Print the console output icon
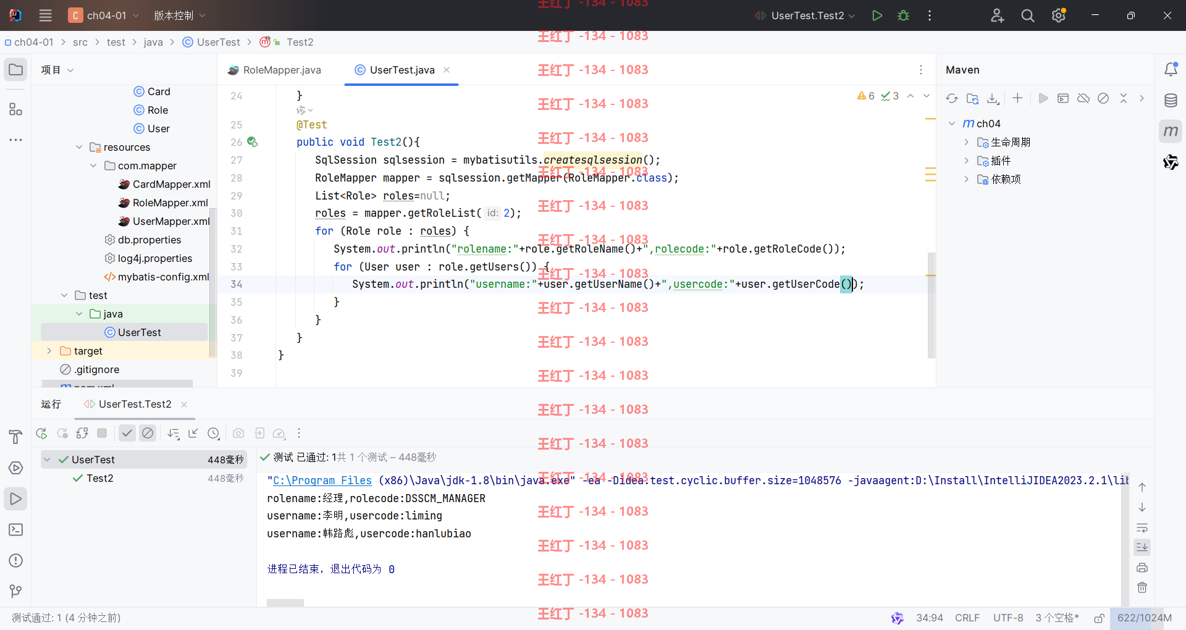 click(1142, 568)
